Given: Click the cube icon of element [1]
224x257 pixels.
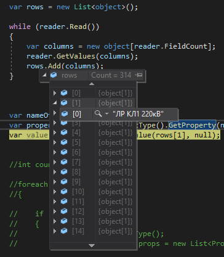Looking at the screenshot, I should tap(64, 102).
